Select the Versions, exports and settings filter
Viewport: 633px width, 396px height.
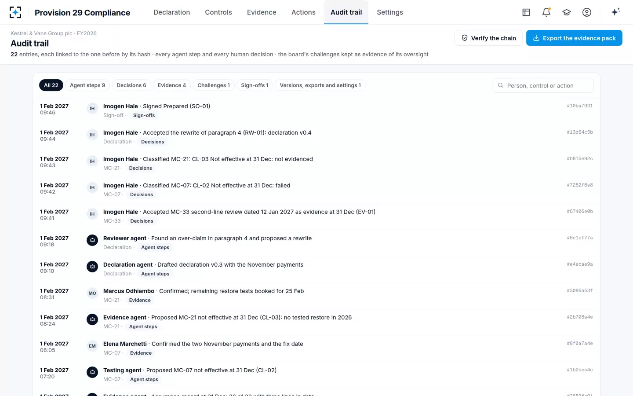[320, 85]
